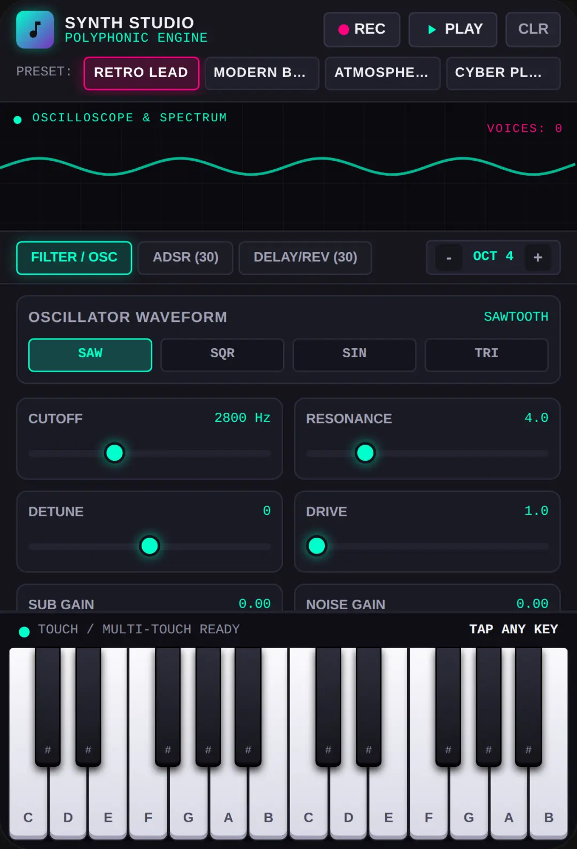The image size is (577, 849).
Task: Select the TRI waveform
Action: (487, 355)
